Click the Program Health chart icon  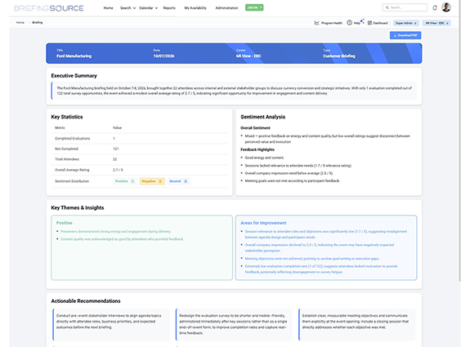[x=316, y=23]
